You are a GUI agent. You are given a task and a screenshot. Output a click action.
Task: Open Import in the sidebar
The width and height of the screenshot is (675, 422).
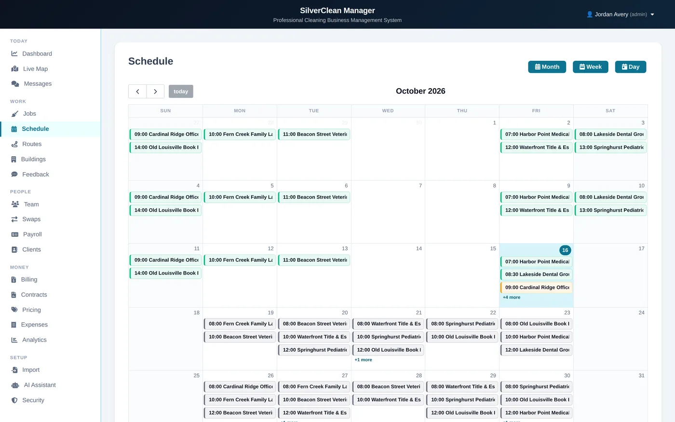click(x=50, y=370)
